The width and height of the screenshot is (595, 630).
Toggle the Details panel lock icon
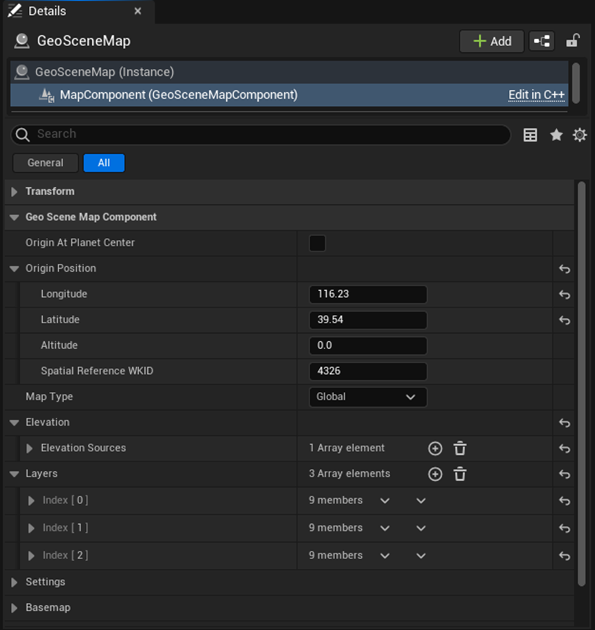[x=572, y=41]
